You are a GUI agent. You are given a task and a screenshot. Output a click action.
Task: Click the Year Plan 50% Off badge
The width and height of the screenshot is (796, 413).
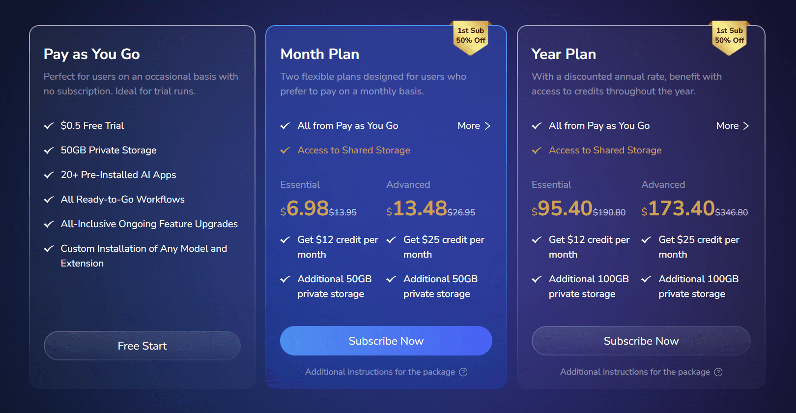pyautogui.click(x=729, y=36)
